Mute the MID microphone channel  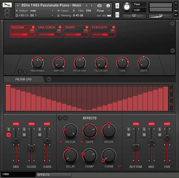(144, 135)
